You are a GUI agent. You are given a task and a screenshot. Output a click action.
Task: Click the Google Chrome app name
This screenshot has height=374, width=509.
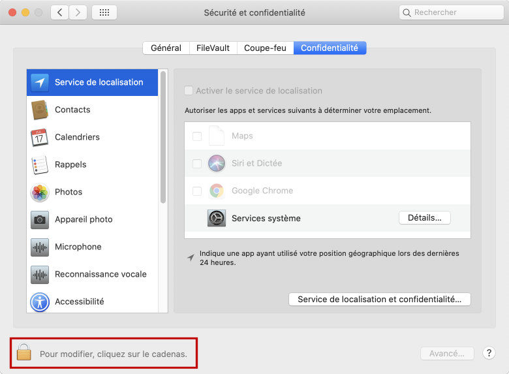[x=262, y=191]
